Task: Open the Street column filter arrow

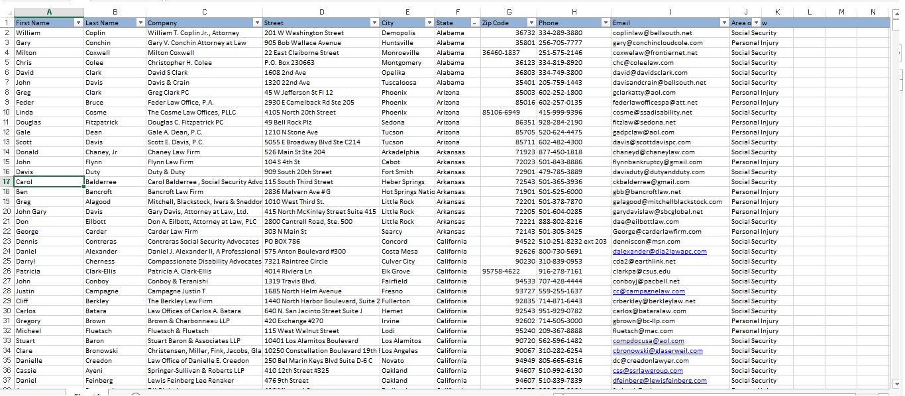Action: pos(375,23)
